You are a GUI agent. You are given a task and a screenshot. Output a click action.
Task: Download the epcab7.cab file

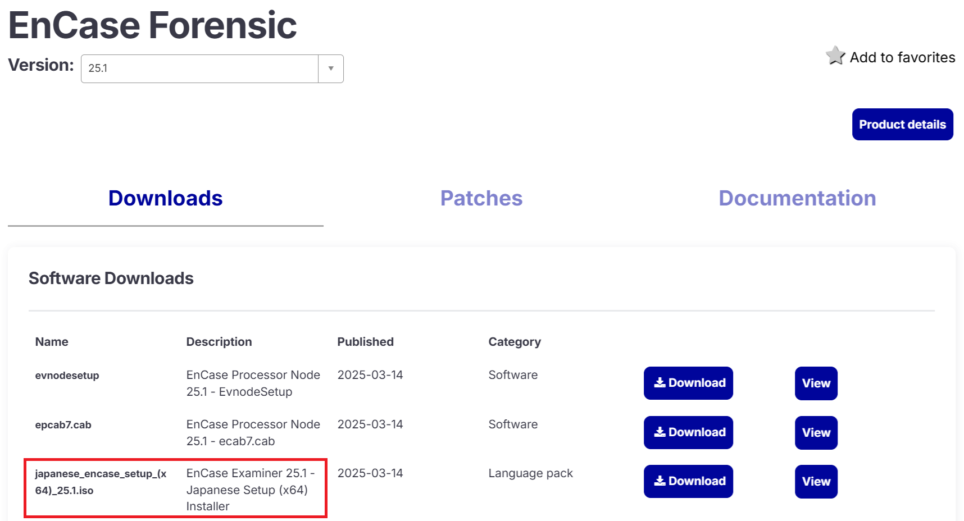[x=688, y=432]
